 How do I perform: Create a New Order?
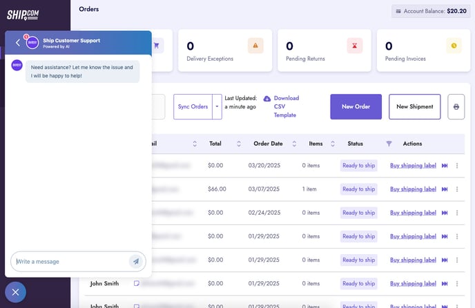[356, 107]
